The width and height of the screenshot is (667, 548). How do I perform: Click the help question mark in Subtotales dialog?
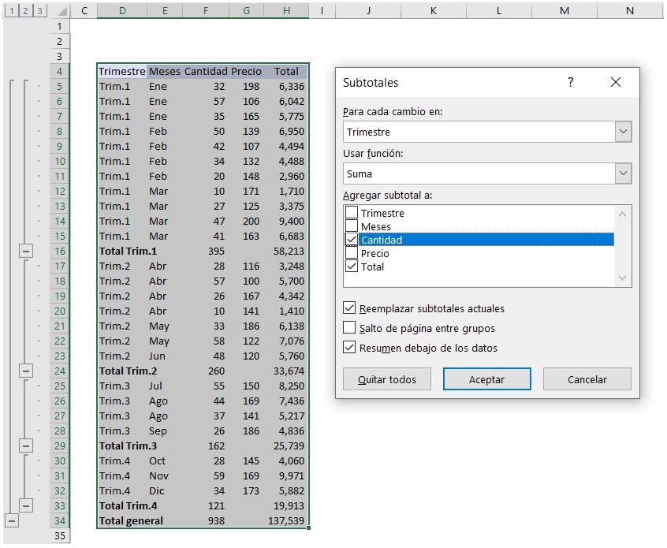point(571,83)
